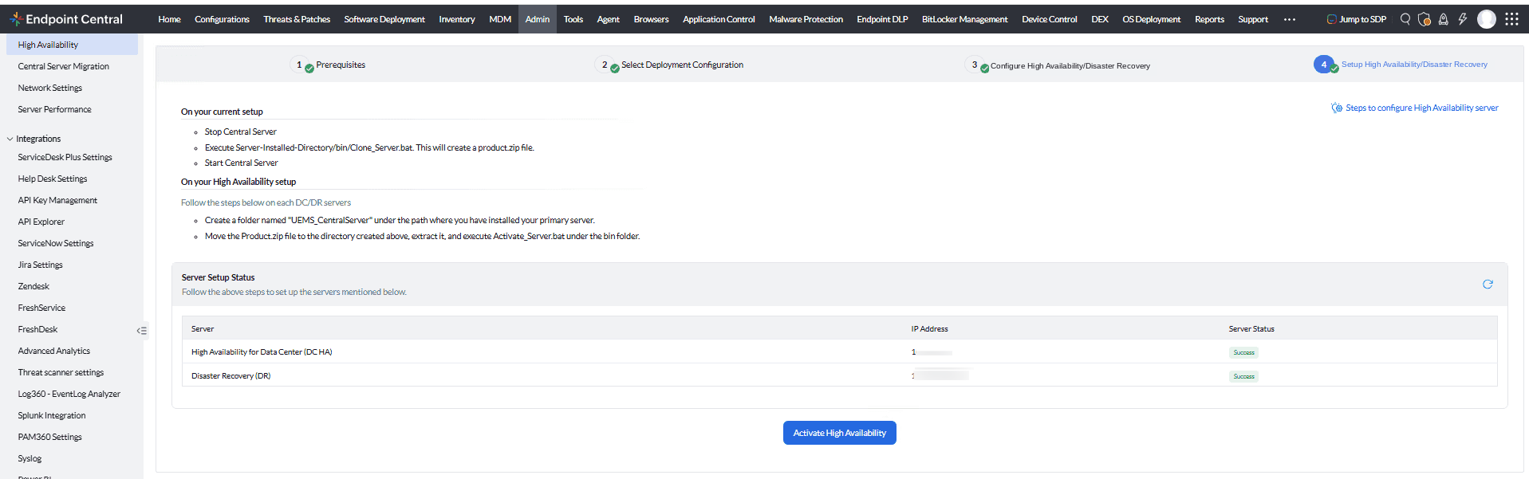Select High Availability in sidebar
This screenshot has height=479, width=1529.
(x=72, y=45)
